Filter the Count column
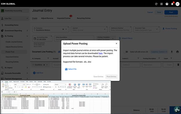Screen dimensions: 181x114 [x=171, y=58]
